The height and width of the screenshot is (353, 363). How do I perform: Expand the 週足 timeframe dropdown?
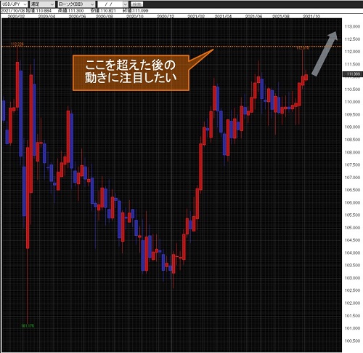click(43, 4)
